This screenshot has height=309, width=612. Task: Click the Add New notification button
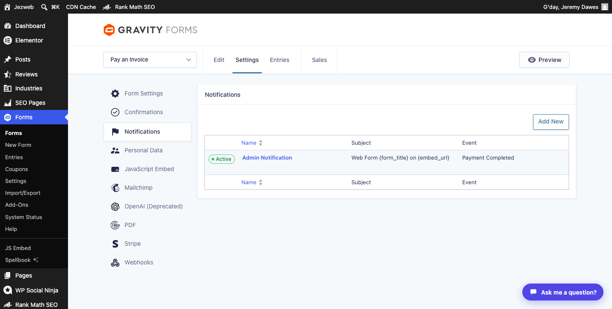(551, 121)
